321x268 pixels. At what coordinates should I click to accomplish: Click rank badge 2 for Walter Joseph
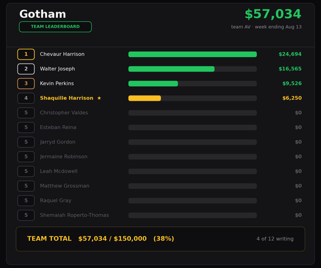[26, 69]
